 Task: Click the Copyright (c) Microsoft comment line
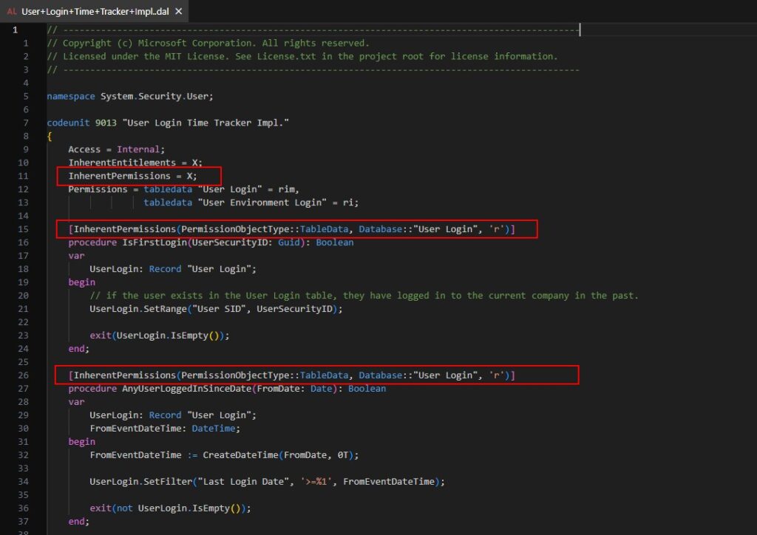point(208,43)
